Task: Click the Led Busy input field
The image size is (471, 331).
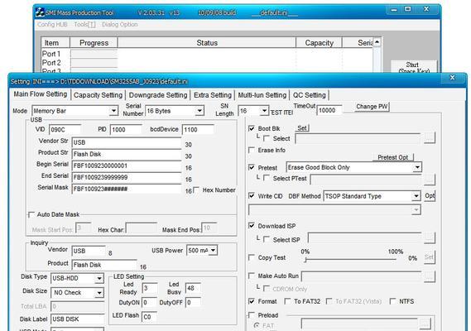Action: click(193, 288)
